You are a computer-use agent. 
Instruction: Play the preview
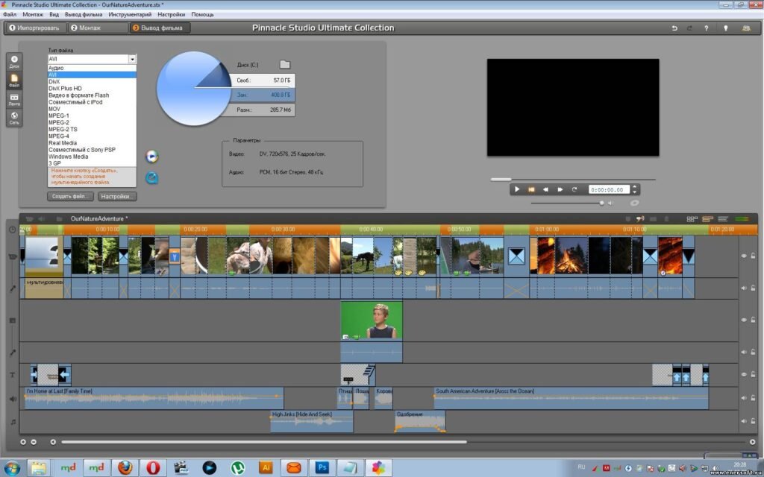click(x=517, y=189)
